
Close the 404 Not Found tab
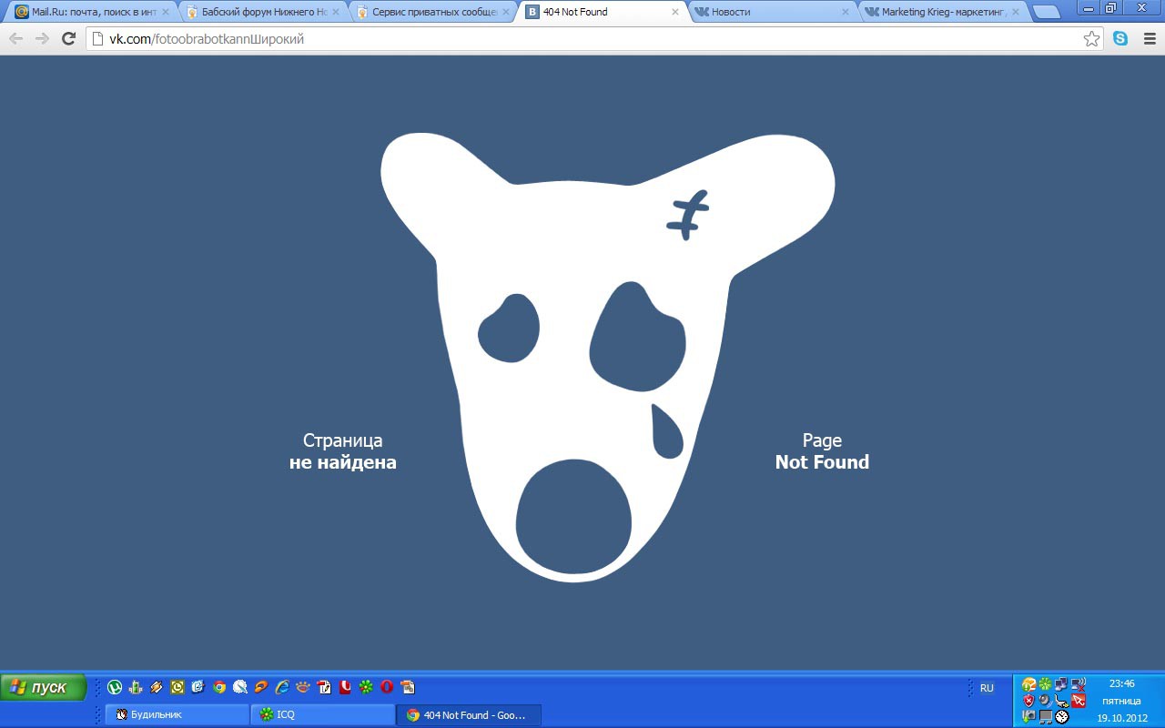[x=674, y=12]
